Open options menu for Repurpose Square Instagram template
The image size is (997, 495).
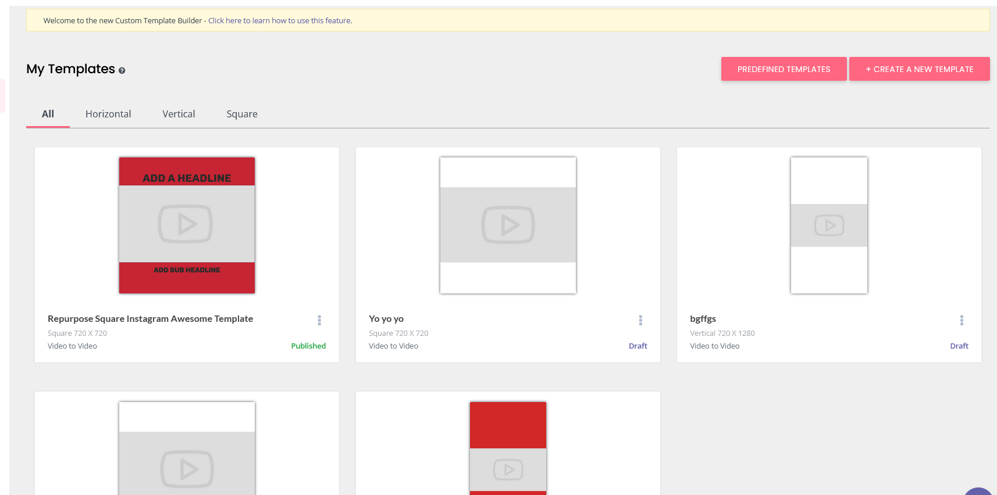(x=319, y=320)
